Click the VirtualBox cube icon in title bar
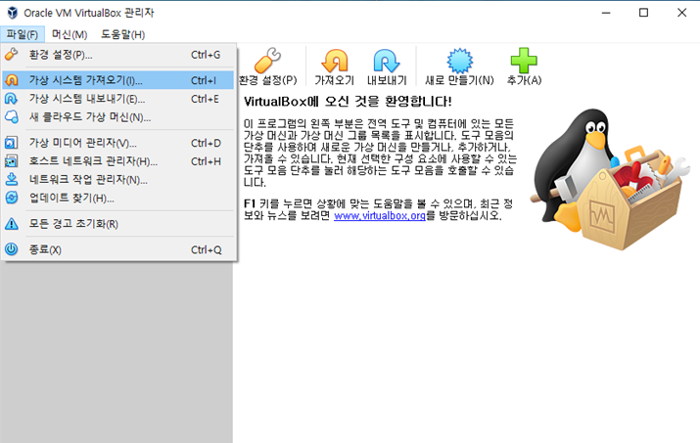Image resolution: width=700 pixels, height=443 pixels. coord(13,13)
